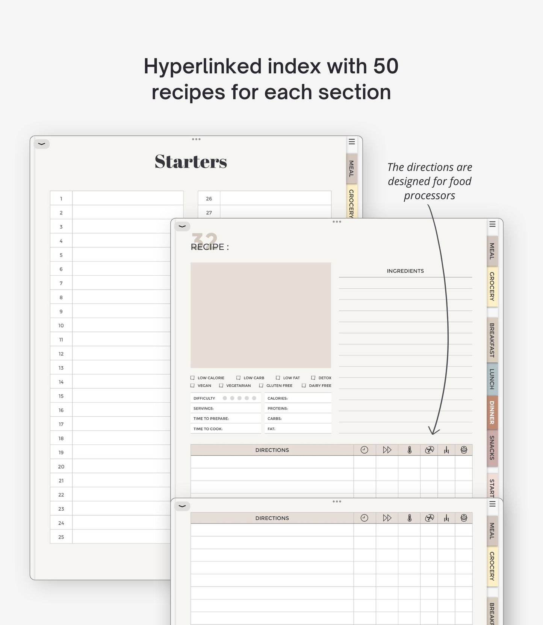Check the Low Fat box
The height and width of the screenshot is (625, 543).
tap(278, 378)
